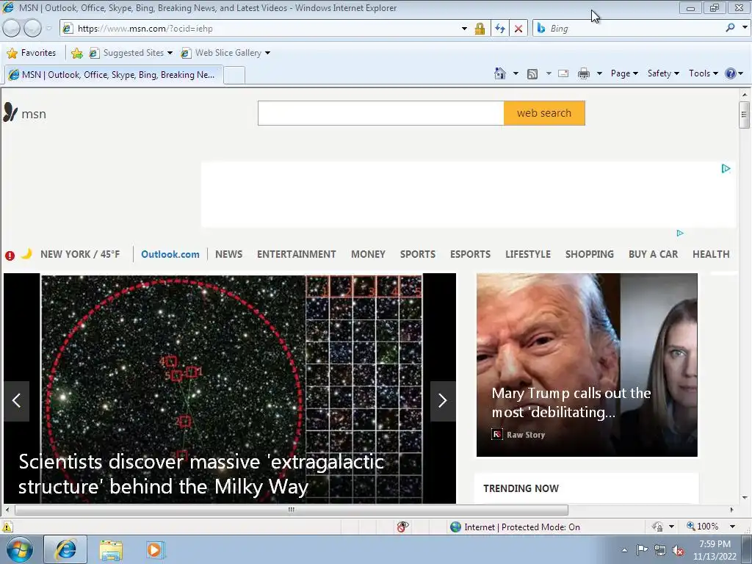This screenshot has width=752, height=564.
Task: Open the SPORTS section
Action: click(x=418, y=254)
